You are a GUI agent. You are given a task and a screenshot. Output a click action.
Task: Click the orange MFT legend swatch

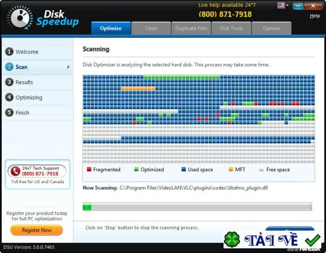point(231,169)
